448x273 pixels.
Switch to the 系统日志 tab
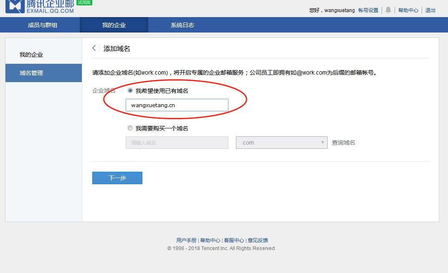tap(183, 25)
